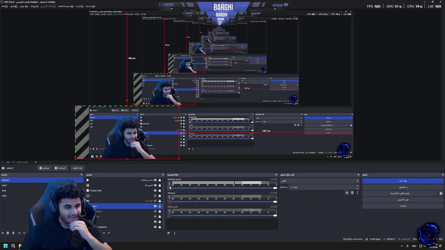Increase transition duration with up arrow

coord(357,186)
